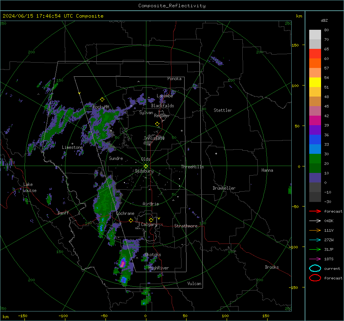The height and width of the screenshot is (321, 344).
Task: Click the cyan current ellipse legend icon
Action: 315,268
